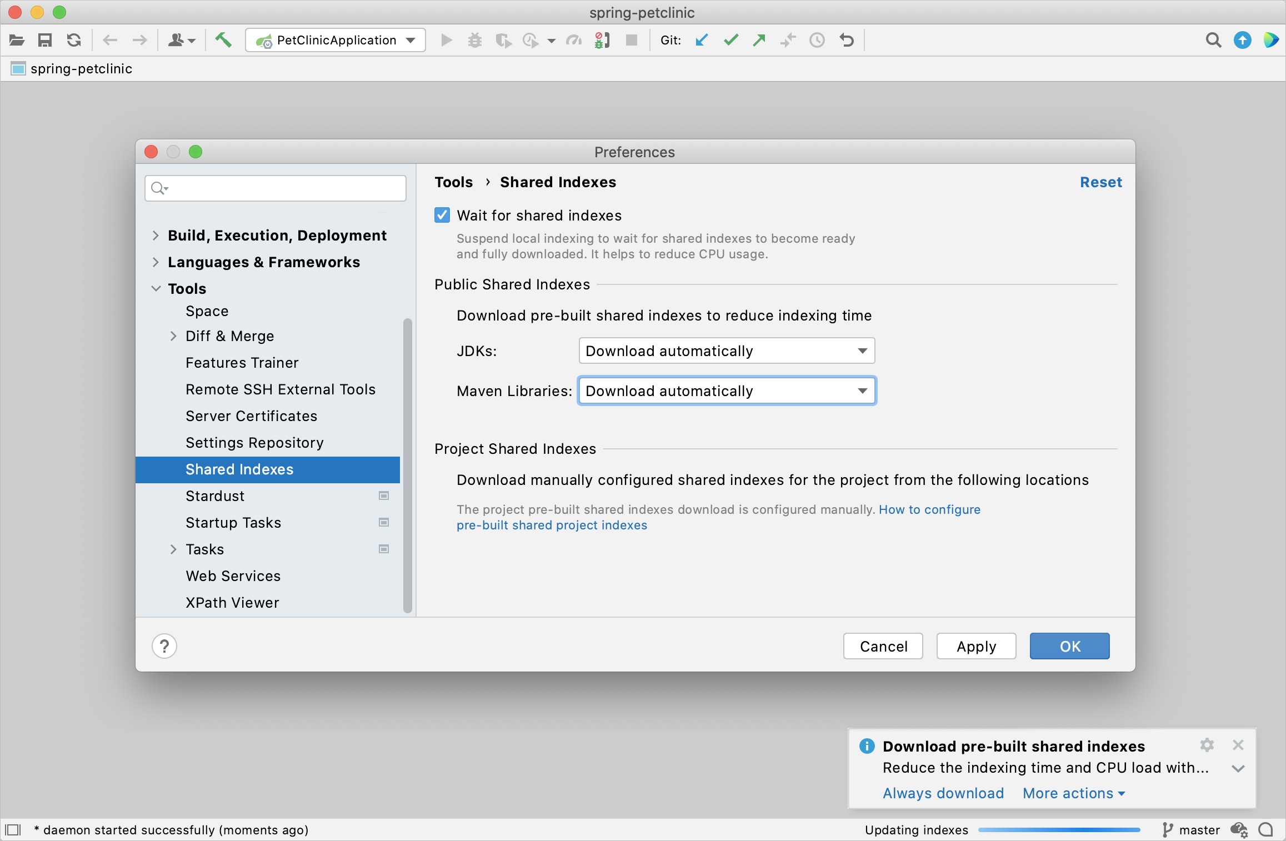Push commits using the green arrow icon

pyautogui.click(x=759, y=40)
